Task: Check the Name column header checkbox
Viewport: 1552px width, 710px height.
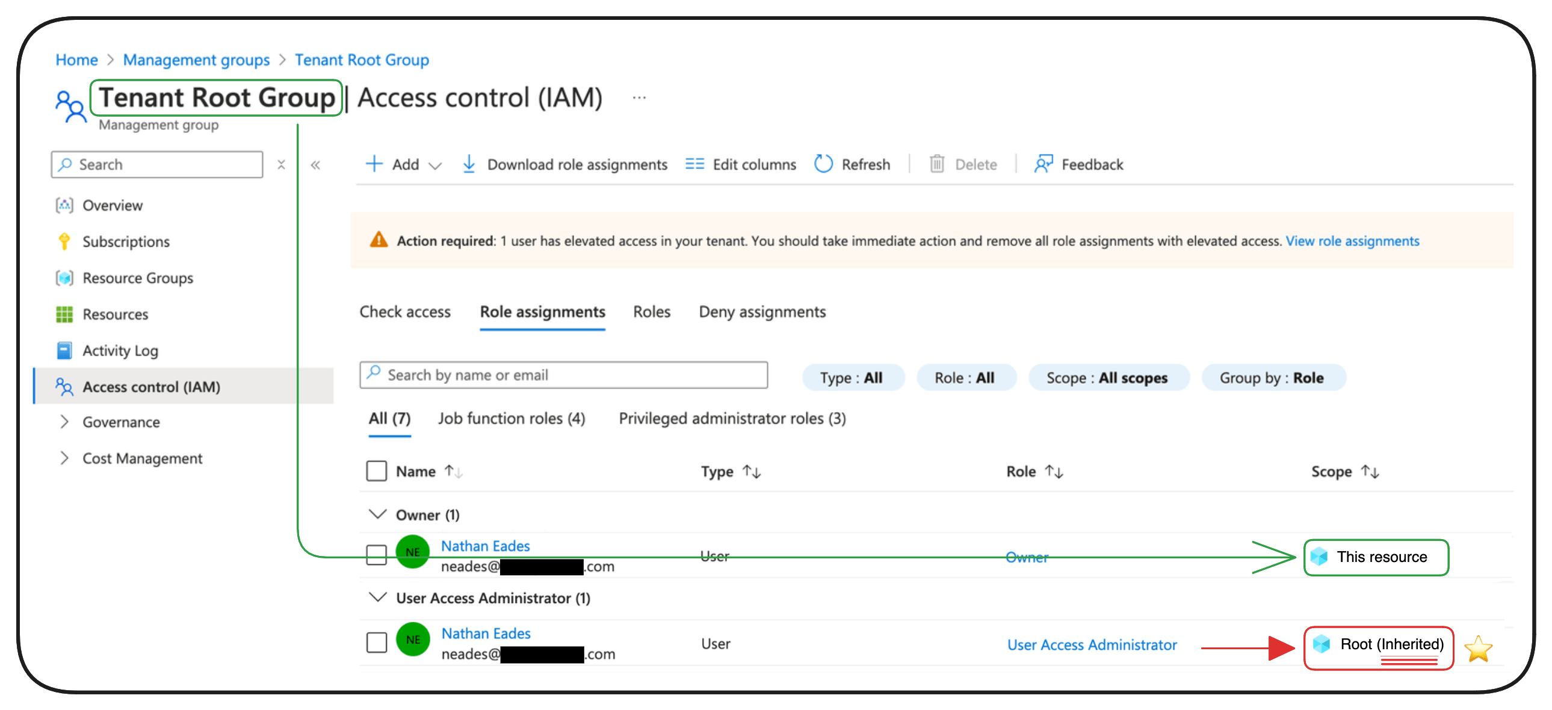Action: [376, 471]
